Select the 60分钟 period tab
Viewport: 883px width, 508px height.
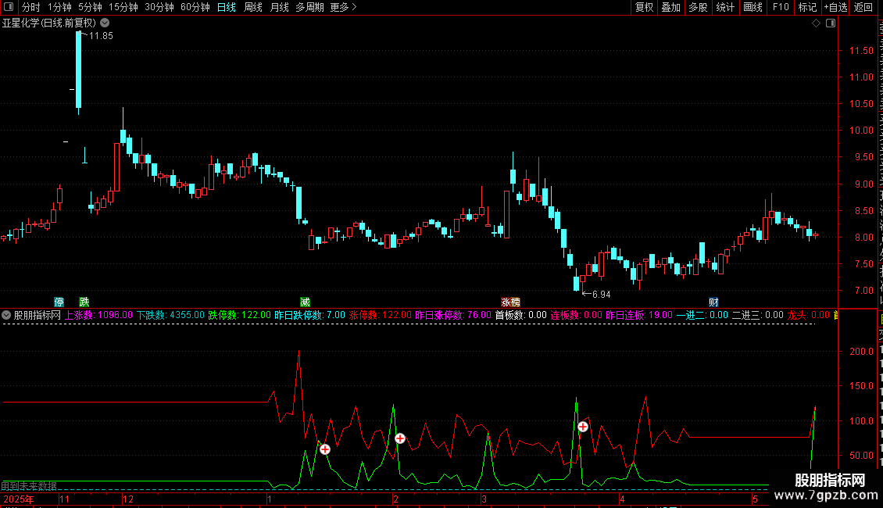coord(195,7)
